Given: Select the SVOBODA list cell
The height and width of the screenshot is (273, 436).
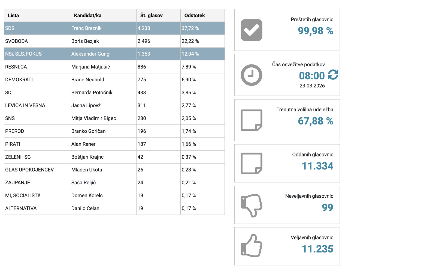Looking at the screenshot, I should (x=17, y=41).
